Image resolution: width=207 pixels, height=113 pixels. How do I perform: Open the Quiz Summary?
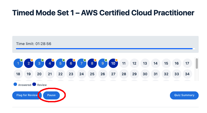click(184, 95)
